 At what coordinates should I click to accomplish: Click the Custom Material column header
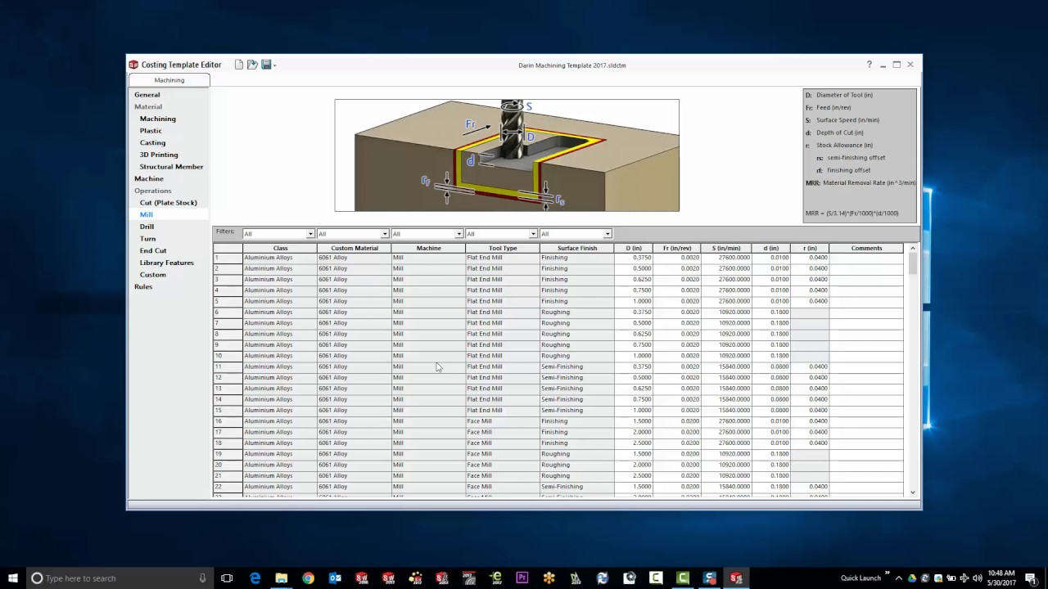point(355,248)
